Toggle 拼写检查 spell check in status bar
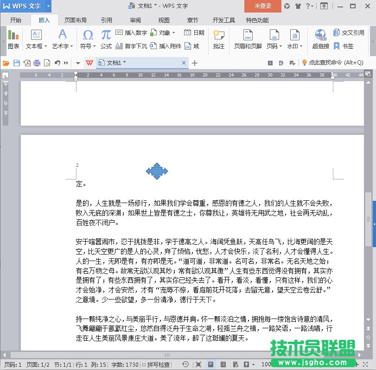This screenshot has width=376, height=370. (x=156, y=365)
